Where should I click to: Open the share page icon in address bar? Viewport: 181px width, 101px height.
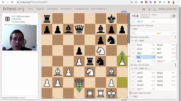131,2
